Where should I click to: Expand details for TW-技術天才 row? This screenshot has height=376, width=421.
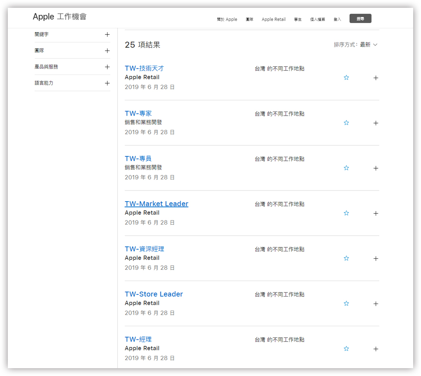(376, 78)
